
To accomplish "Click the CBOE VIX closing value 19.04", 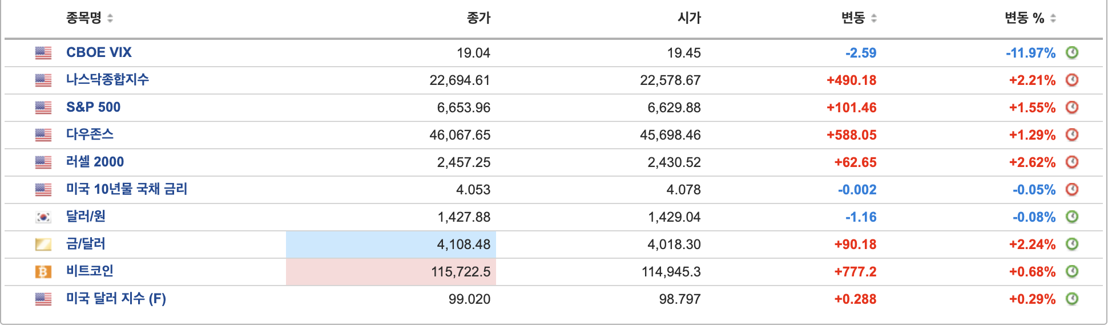I will point(473,53).
